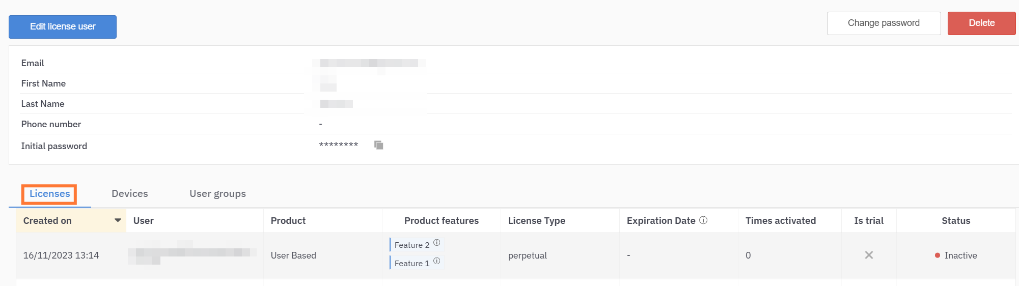This screenshot has width=1019, height=286.
Task: Sort by Product column header
Action: pyautogui.click(x=288, y=221)
